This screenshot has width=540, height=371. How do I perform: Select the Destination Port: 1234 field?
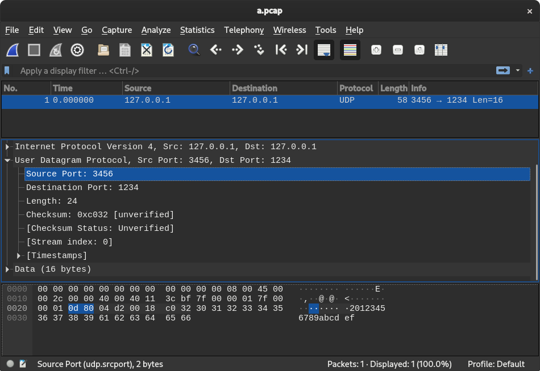277,188
